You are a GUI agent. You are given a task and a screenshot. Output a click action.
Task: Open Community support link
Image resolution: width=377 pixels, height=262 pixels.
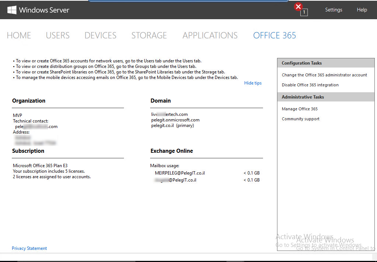coord(301,119)
